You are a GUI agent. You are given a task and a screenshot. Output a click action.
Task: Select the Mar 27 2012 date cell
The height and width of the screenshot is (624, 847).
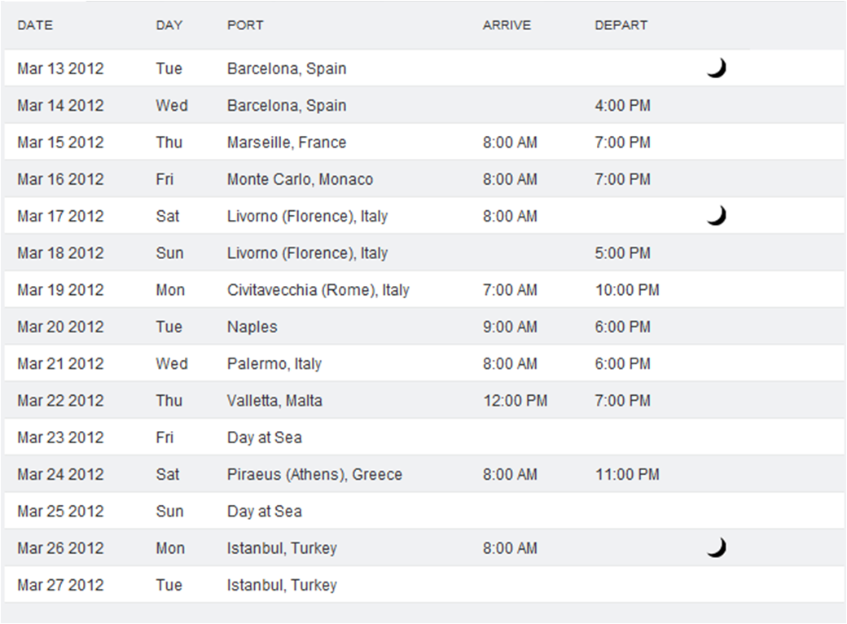60,585
